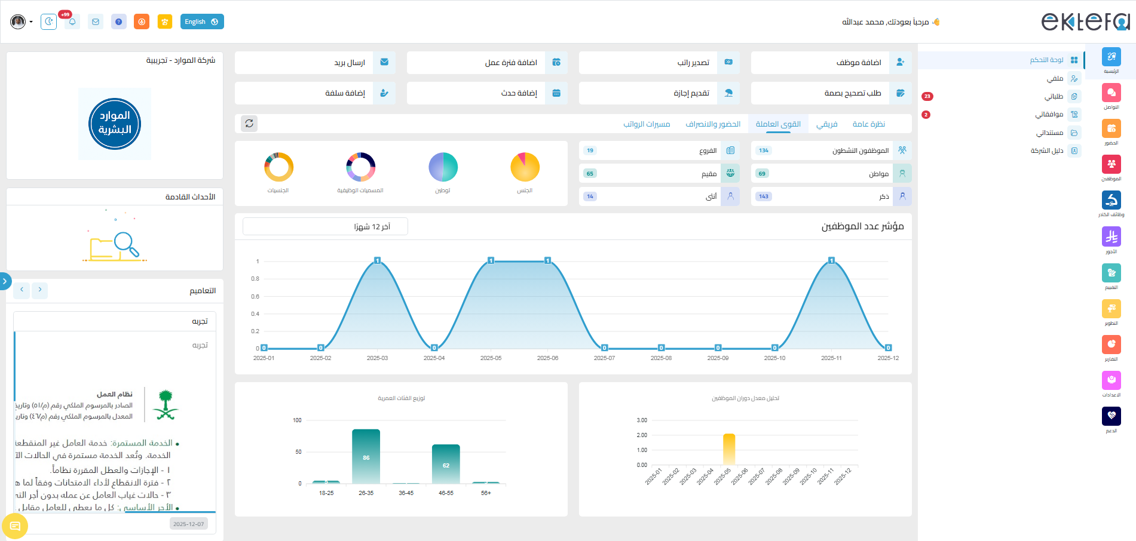The image size is (1136, 541).
Task: Click إضافة حدث (Add event) quick action
Action: (x=487, y=93)
